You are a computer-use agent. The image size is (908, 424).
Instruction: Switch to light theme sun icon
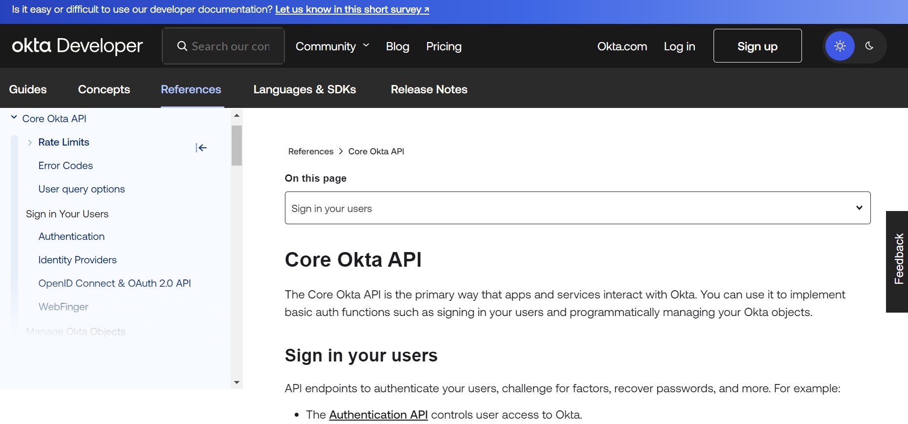coord(840,46)
